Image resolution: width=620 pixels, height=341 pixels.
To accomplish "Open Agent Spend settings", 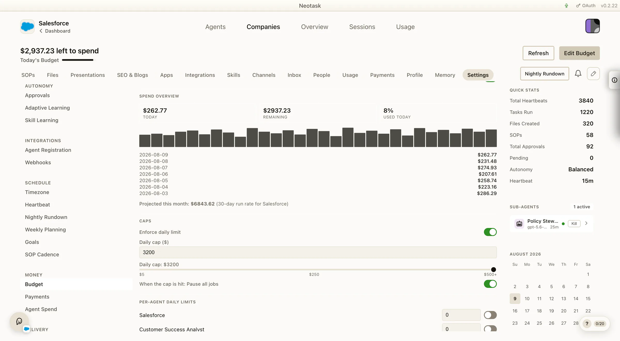I will pyautogui.click(x=41, y=309).
